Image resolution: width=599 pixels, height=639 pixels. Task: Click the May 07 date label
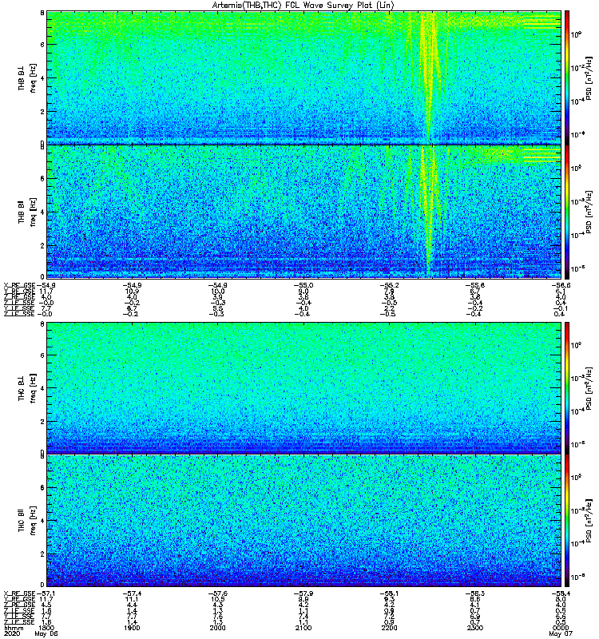(561, 633)
